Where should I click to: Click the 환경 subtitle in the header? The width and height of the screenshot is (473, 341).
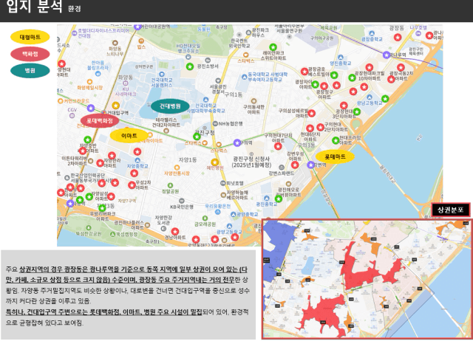pyautogui.click(x=74, y=9)
